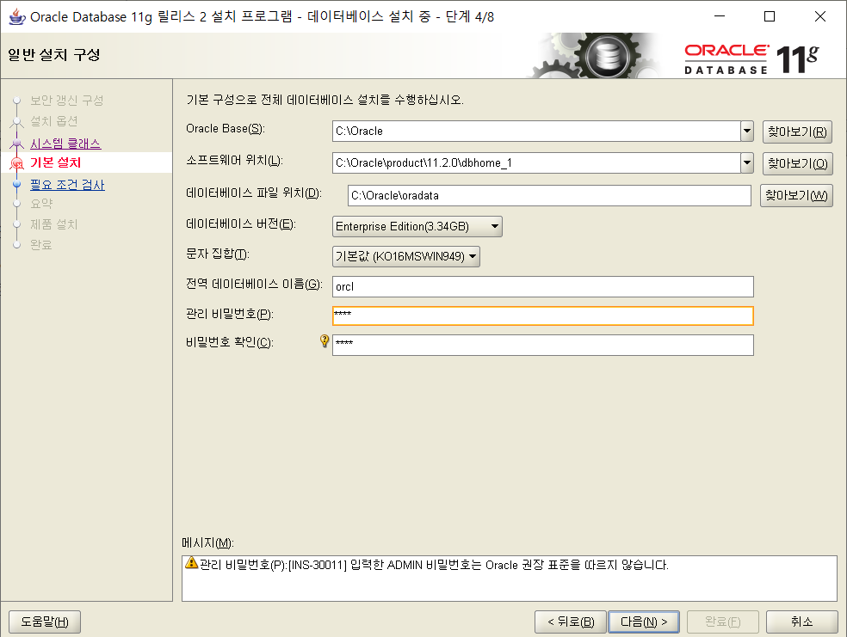Click the 데이터베이스 파일 위치(D) label
The image size is (847, 637).
pos(254,193)
